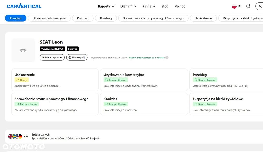Open the Pomoc help page
Viewport: 263px width, 152px height.
coord(180,6)
